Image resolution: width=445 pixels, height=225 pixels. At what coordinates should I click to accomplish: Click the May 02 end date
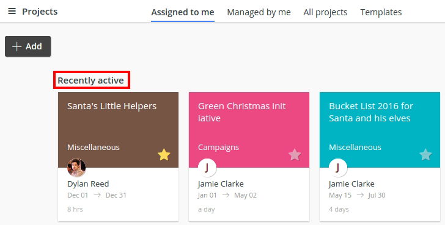point(246,195)
